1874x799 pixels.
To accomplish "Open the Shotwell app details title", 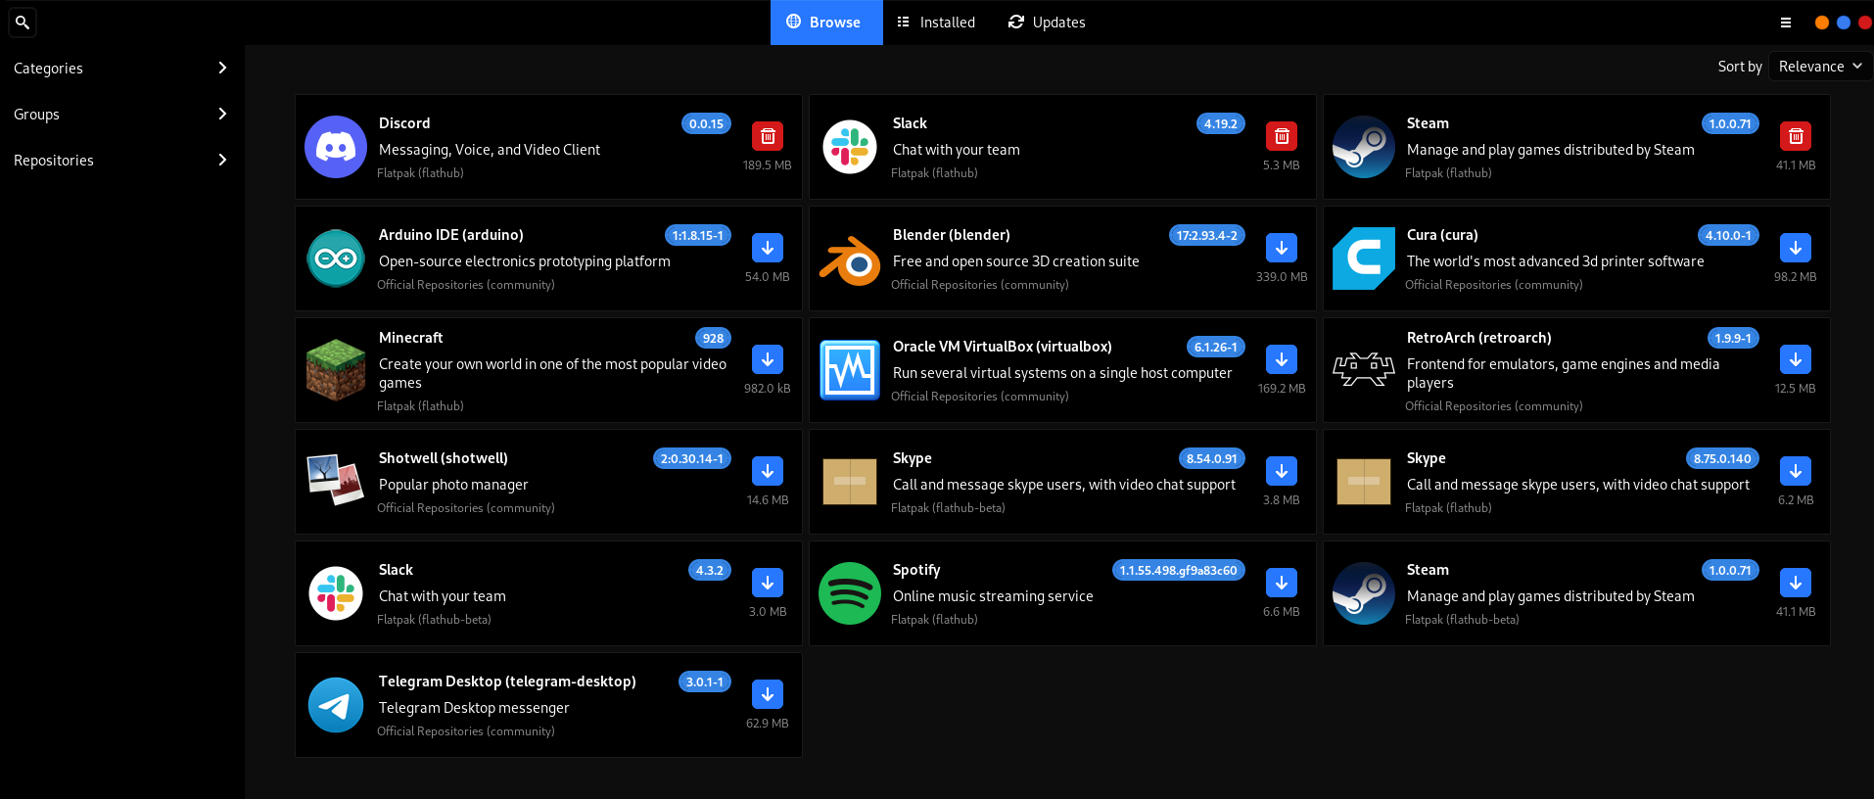I will click(443, 458).
